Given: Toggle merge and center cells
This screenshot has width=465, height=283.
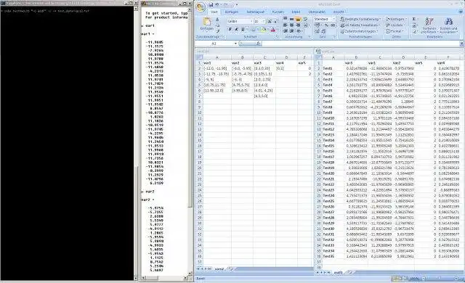Looking at the screenshot, I should click(305, 25).
